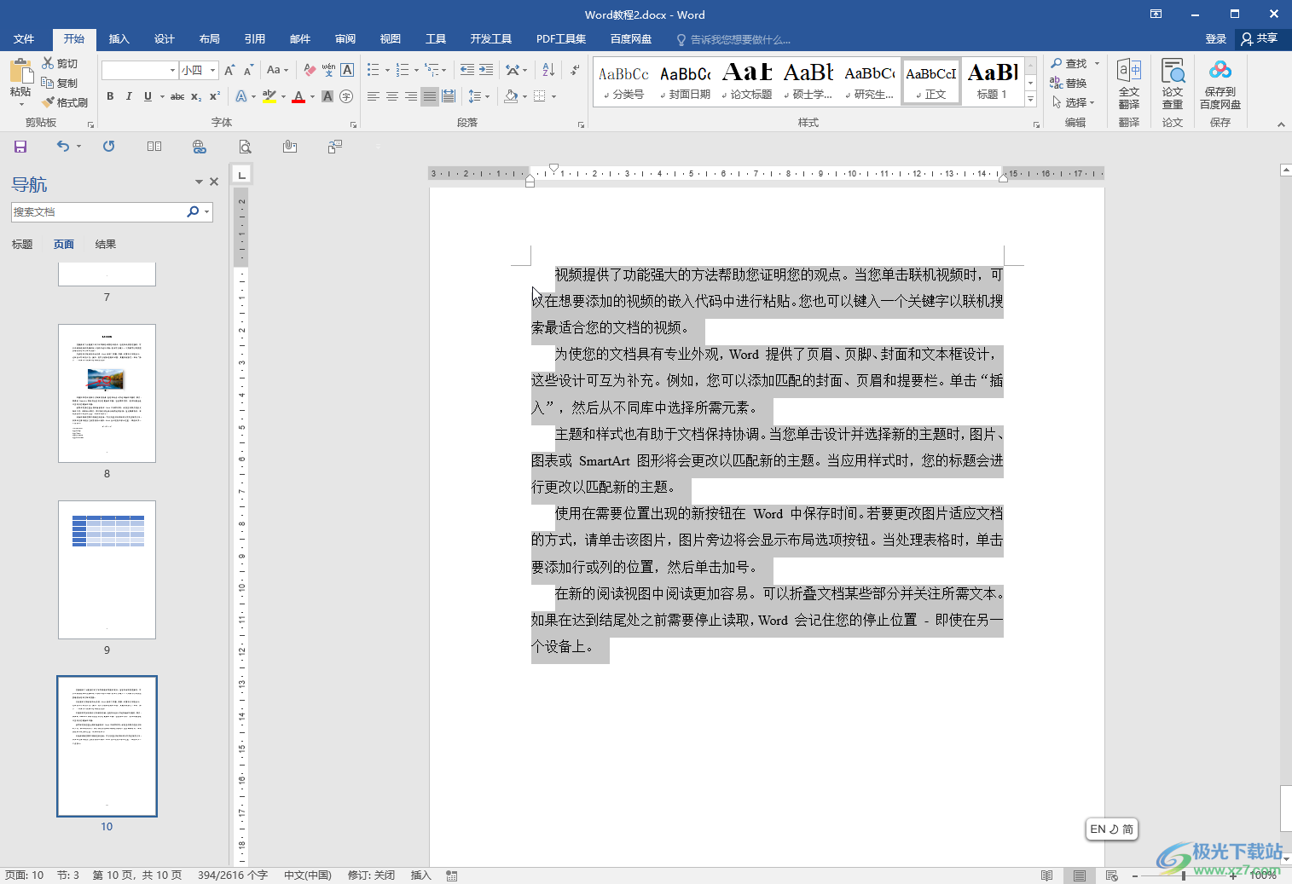
Task: Apply superscript formatting
Action: [x=215, y=96]
